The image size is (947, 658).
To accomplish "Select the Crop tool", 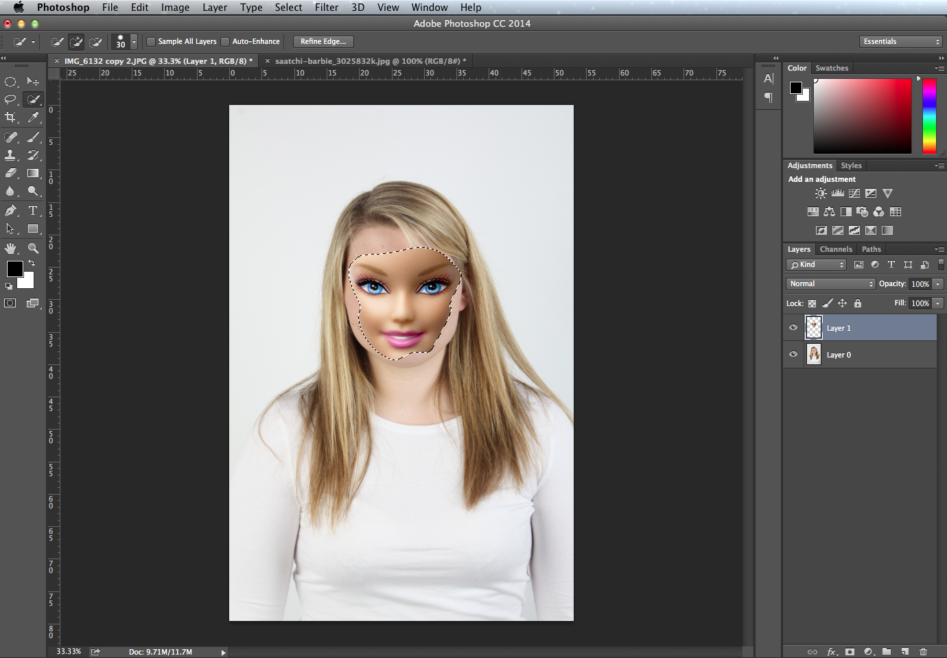I will [10, 118].
